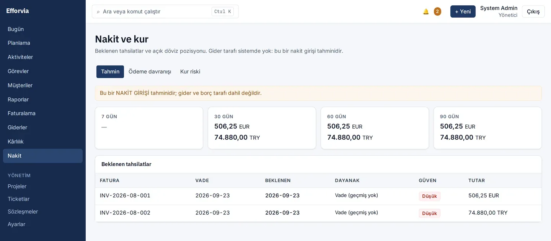Select the 60 GÜN forecast card
The image size is (551, 241).
point(375,128)
